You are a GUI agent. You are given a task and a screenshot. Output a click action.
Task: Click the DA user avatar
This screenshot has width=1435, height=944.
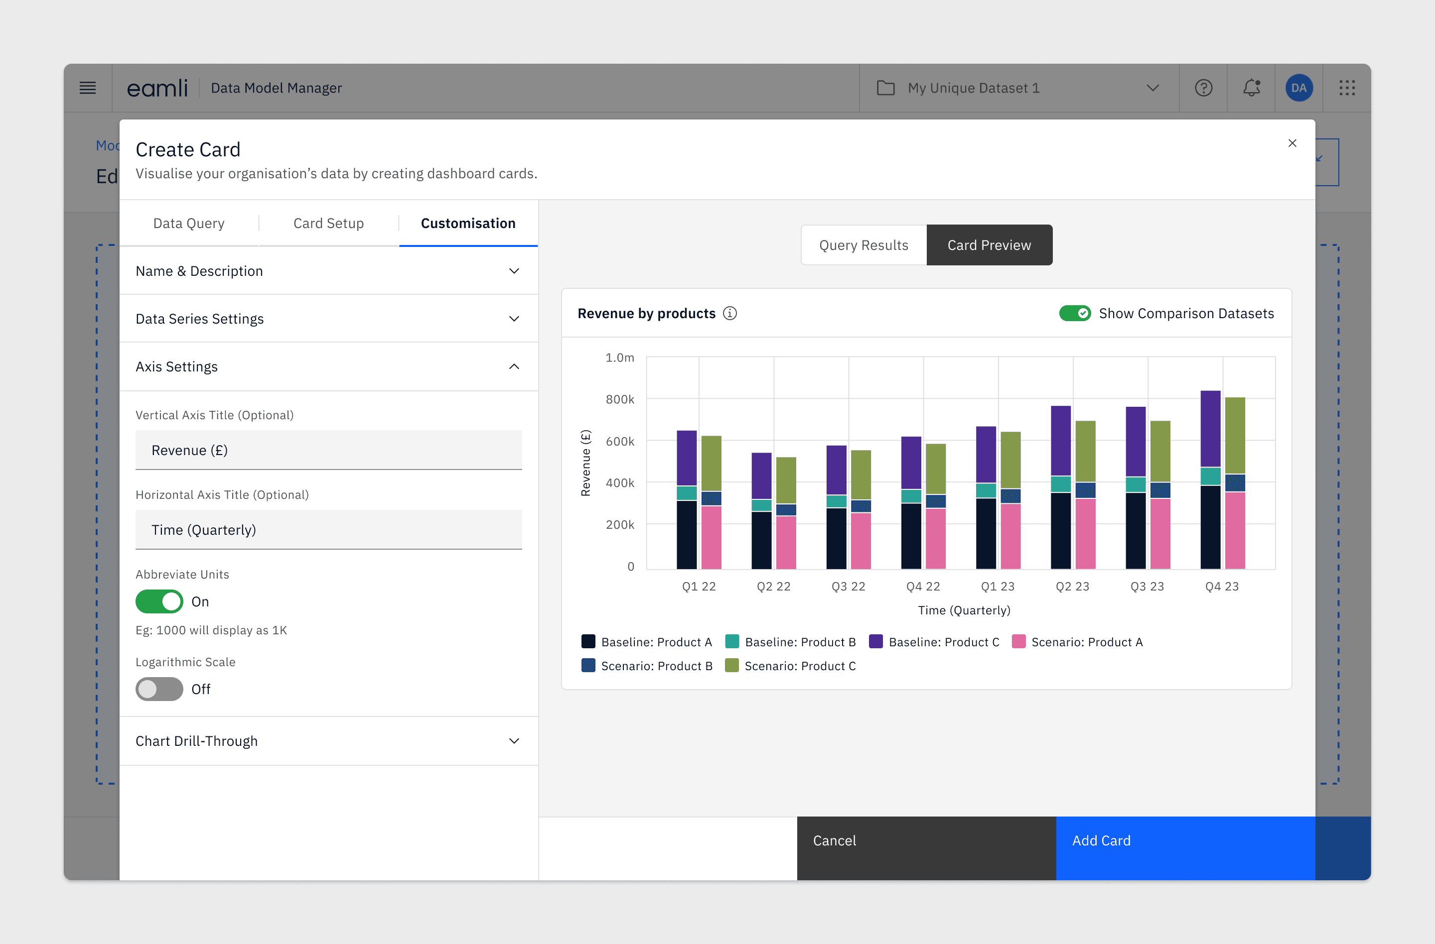point(1299,88)
